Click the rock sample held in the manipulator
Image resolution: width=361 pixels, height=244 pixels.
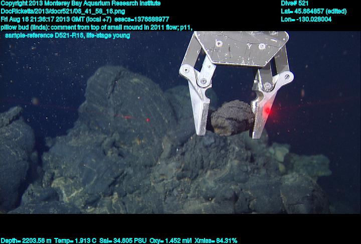(x=232, y=118)
